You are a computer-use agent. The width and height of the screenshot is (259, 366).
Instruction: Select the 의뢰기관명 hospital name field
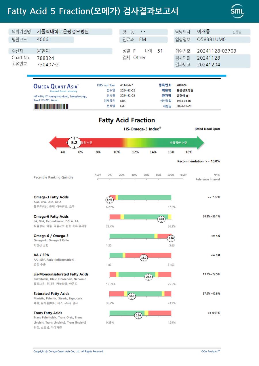[61, 32]
